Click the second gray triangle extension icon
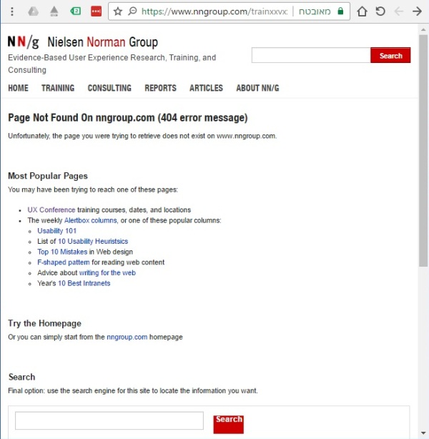This screenshot has width=429, height=439. (54, 11)
